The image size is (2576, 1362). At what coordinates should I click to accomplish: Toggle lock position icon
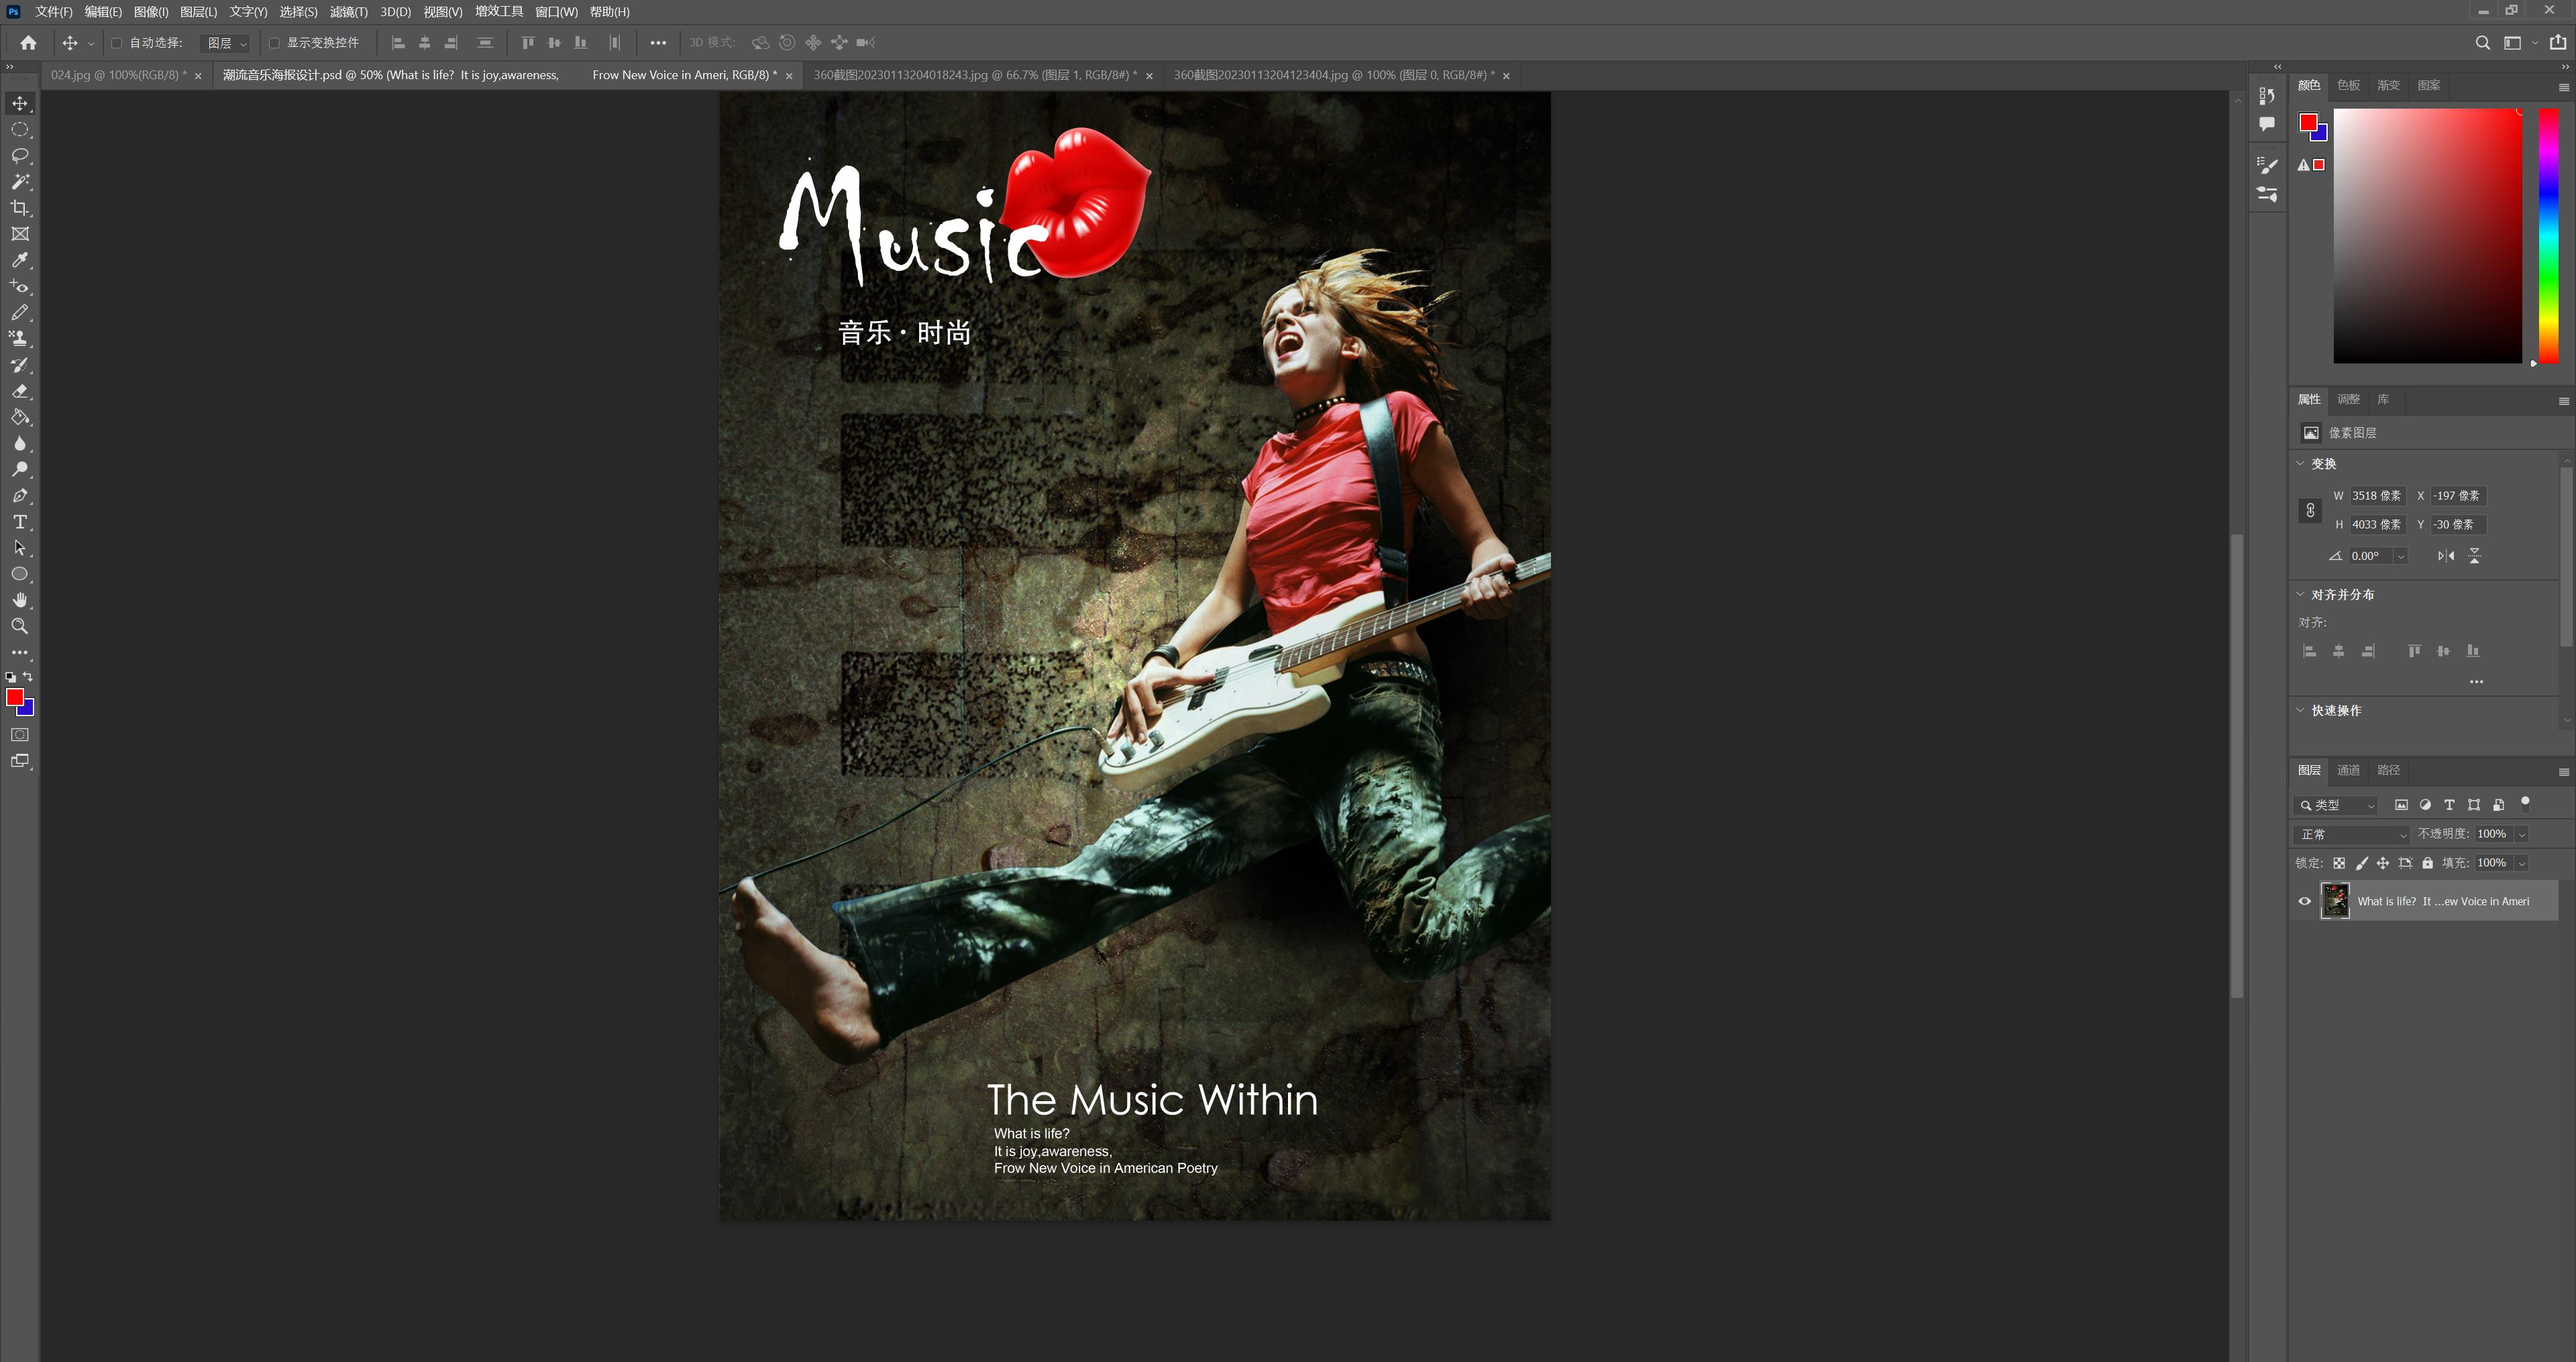pyautogui.click(x=2383, y=863)
